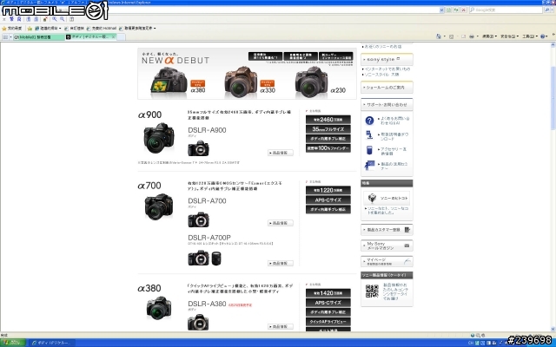Click the zoom-in magnifier toolbar icon
Screen dimensions: 556x347
point(55,19)
